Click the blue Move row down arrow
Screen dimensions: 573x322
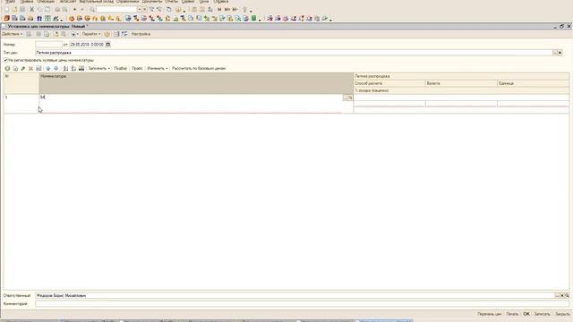pos(56,68)
